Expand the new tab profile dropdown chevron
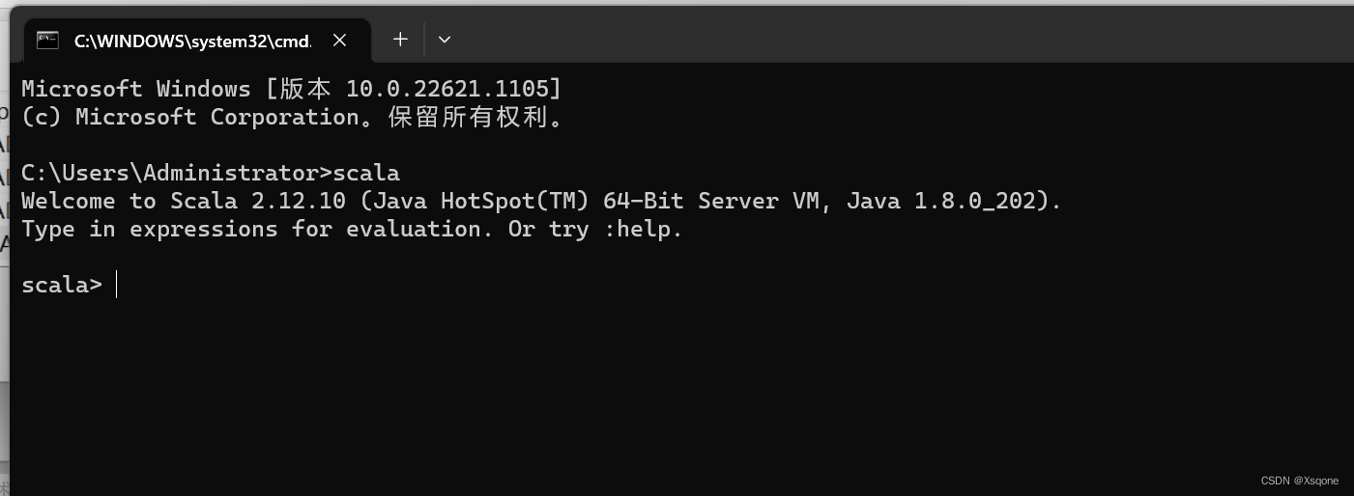The image size is (1354, 496). [x=445, y=40]
